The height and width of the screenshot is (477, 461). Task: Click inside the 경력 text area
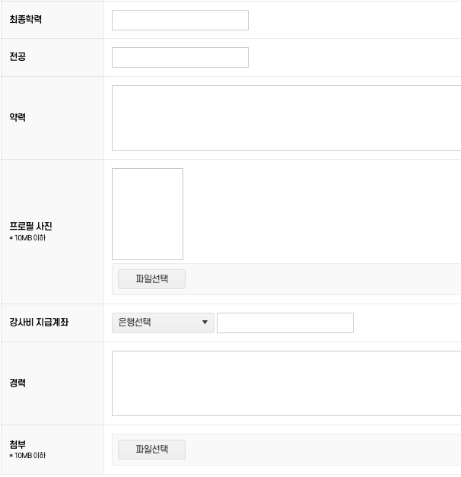pyautogui.click(x=286, y=383)
